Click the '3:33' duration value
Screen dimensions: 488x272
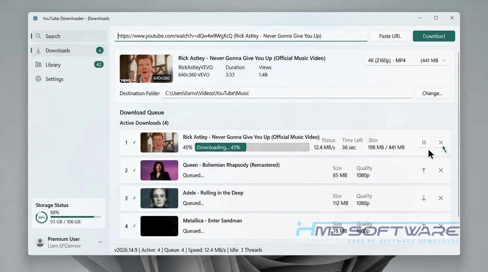pyautogui.click(x=230, y=75)
